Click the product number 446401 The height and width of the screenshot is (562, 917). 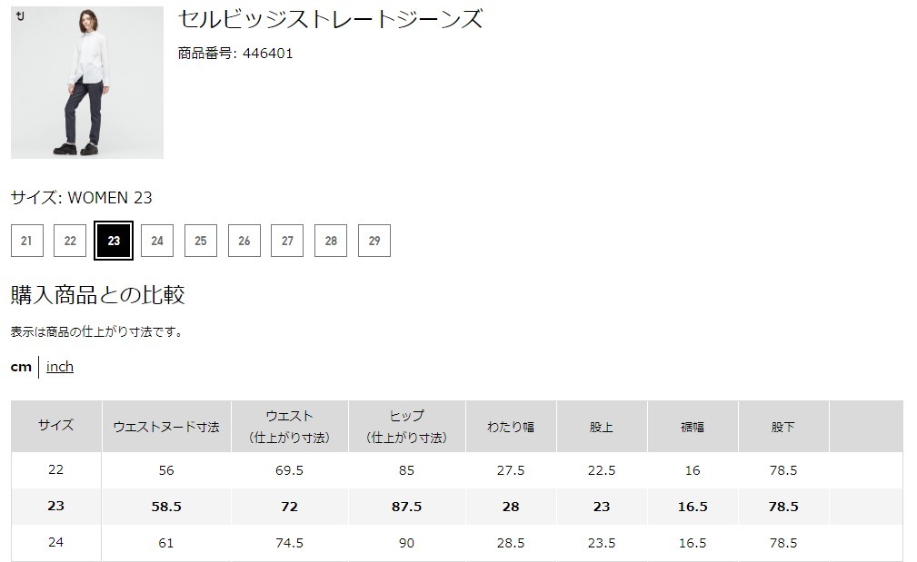(x=267, y=54)
